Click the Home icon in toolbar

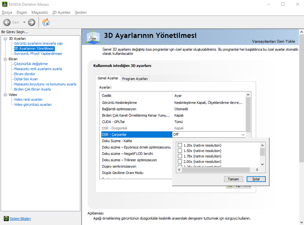[x=46, y=22]
